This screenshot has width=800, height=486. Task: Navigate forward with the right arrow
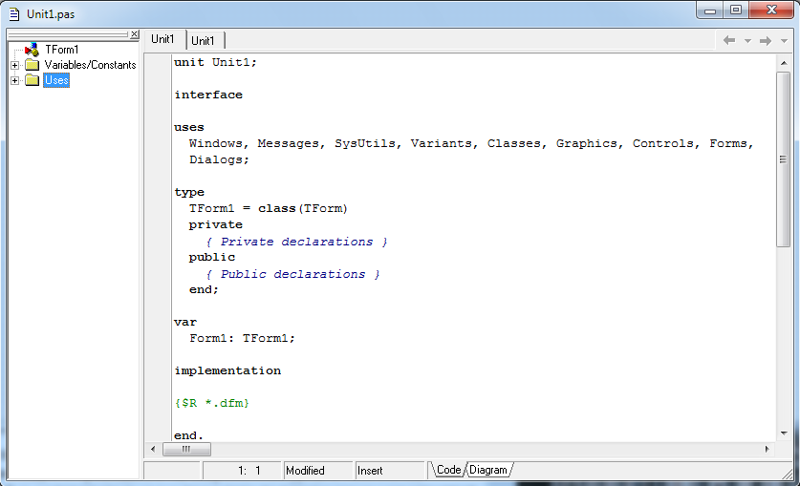(765, 40)
